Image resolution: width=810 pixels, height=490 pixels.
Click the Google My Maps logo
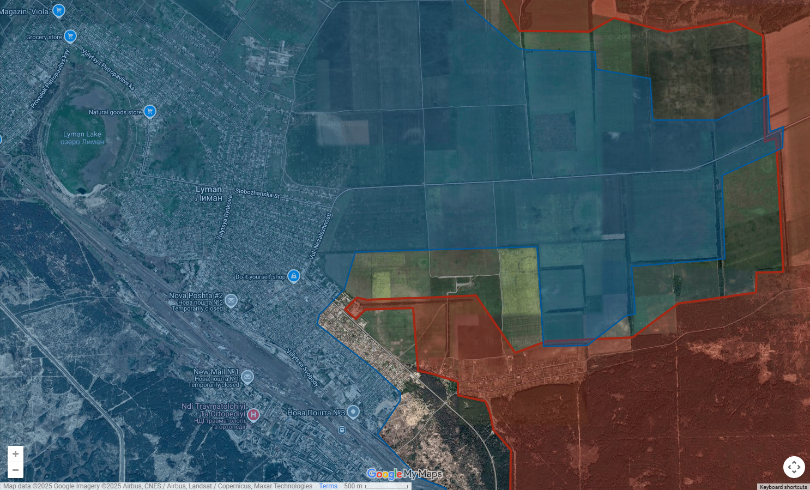coord(404,474)
